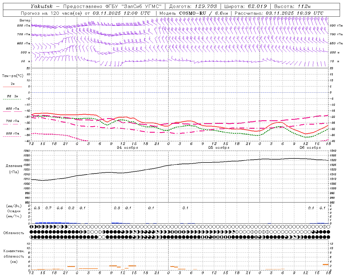
Task: Click the Давление pressure panel label
Action: point(14,166)
